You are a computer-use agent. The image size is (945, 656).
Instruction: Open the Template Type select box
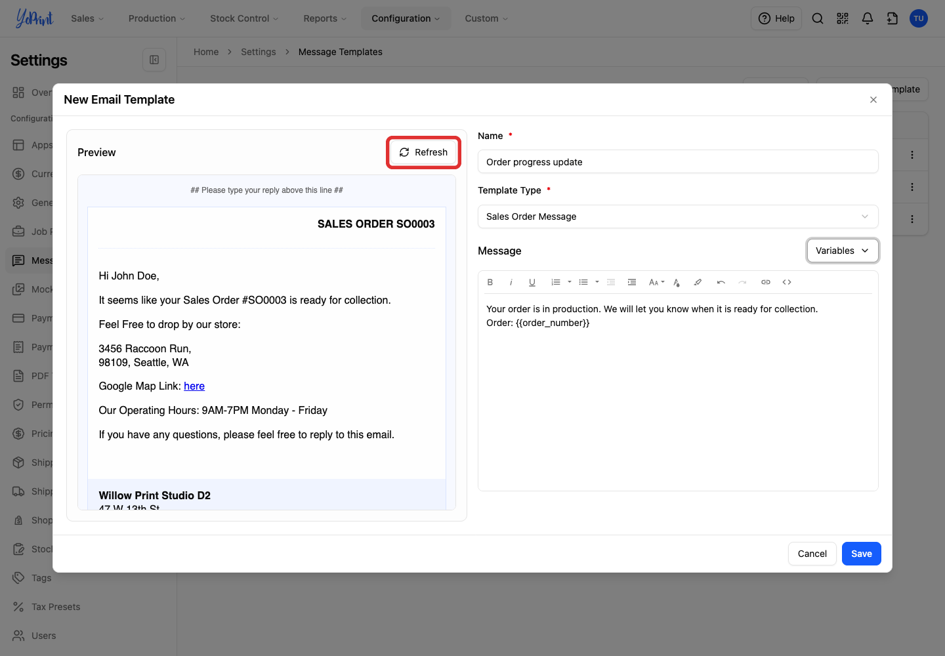(x=678, y=216)
